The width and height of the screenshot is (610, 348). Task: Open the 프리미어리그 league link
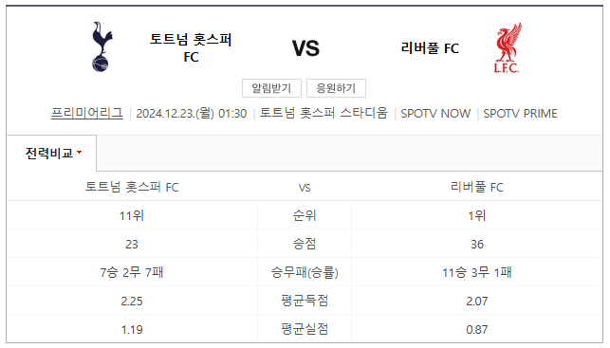click(x=87, y=113)
